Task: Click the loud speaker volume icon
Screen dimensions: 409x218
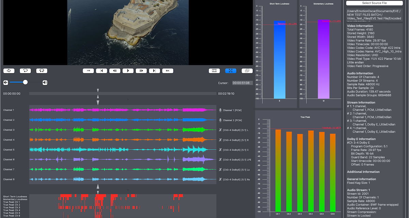Action: tap(45, 82)
